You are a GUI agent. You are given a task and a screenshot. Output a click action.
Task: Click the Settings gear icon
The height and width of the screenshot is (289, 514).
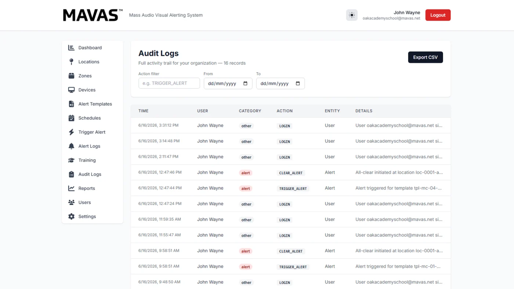tap(71, 216)
